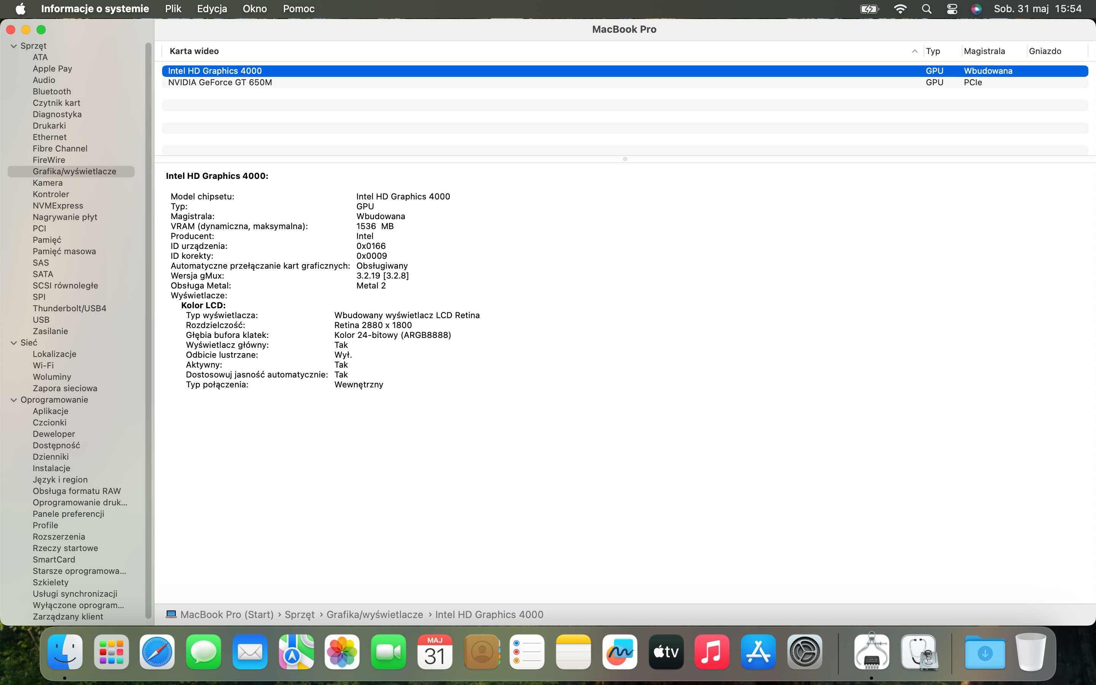The height and width of the screenshot is (685, 1096).
Task: Open Music app in the Dock
Action: coord(712,652)
